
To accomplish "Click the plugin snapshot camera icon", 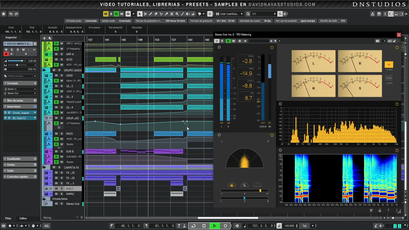I will point(377,41).
